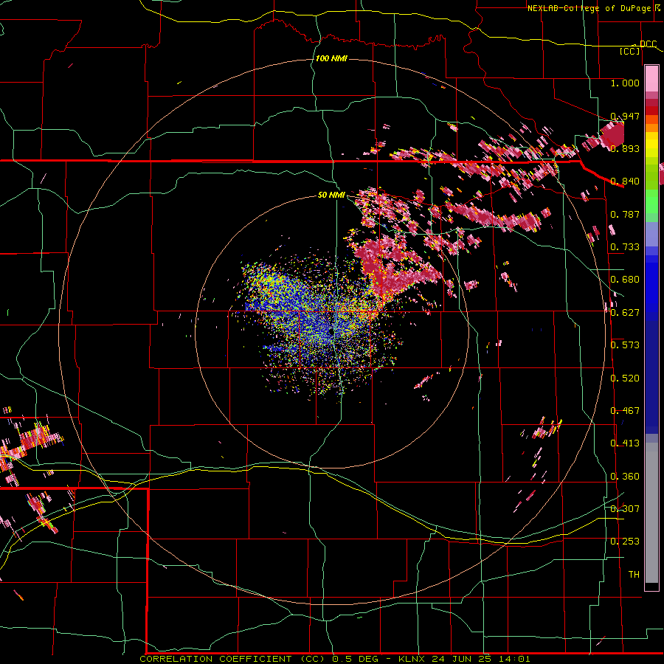664x664 pixels.
Task: Click the Correlation Coefficient caption at bottom
Action: [x=334, y=659]
